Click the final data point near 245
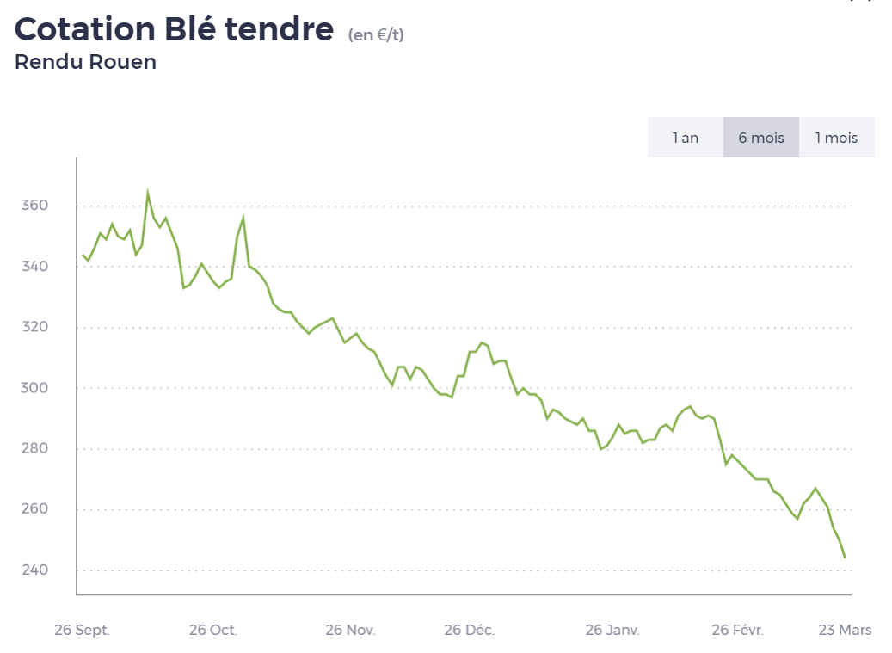892x653 pixels. tap(844, 556)
